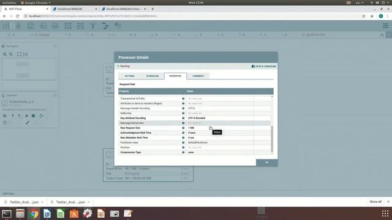Click help icon beside Key Attribute Encoding
Viewport: 392px width, 220px height.
[183, 118]
